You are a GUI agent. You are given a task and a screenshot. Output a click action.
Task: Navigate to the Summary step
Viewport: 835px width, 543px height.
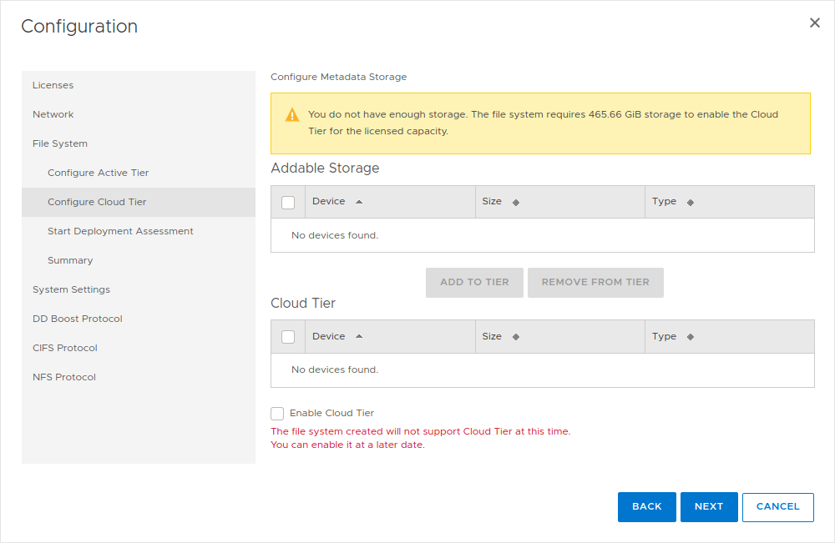70,260
